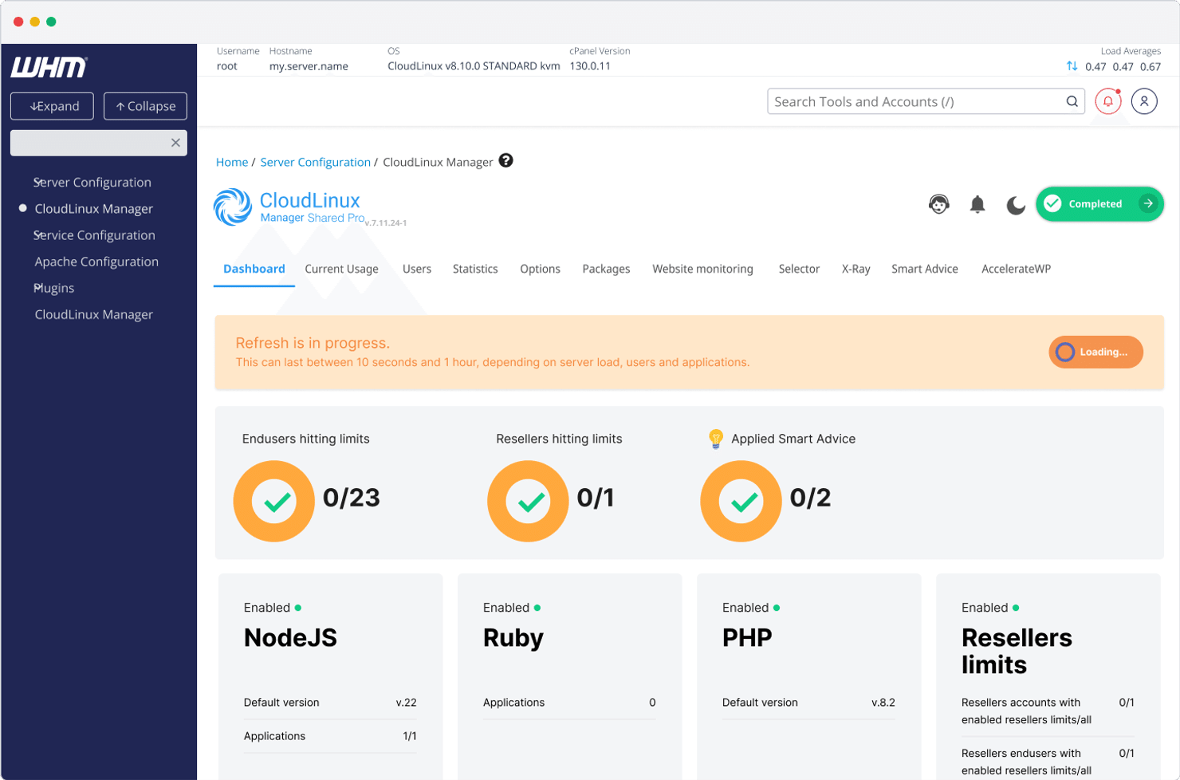Open the user profile icon top right
The image size is (1180, 780).
click(x=1145, y=101)
